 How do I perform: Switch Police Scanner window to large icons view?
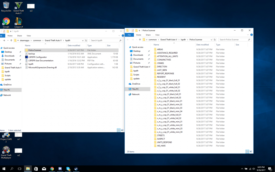[251, 151]
